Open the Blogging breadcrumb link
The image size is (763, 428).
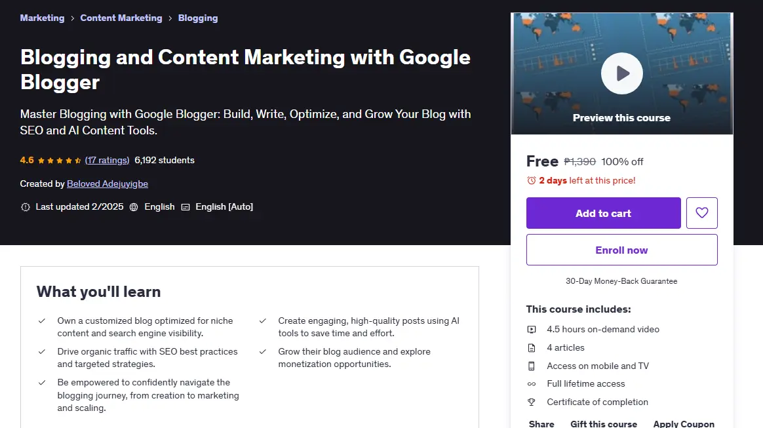coord(198,18)
